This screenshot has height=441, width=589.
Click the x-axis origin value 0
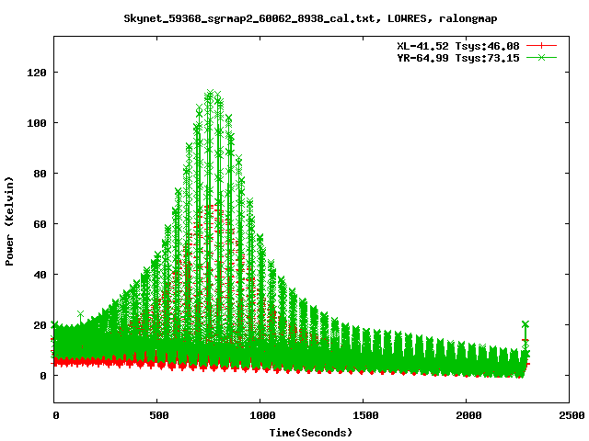56,415
